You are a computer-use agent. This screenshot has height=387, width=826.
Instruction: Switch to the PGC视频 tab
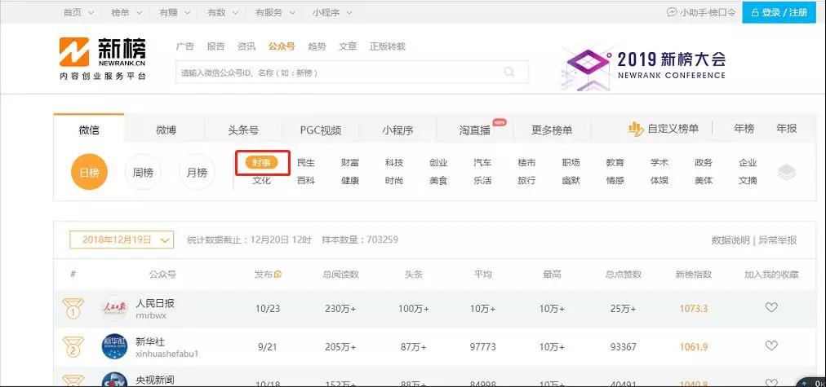[x=321, y=130]
